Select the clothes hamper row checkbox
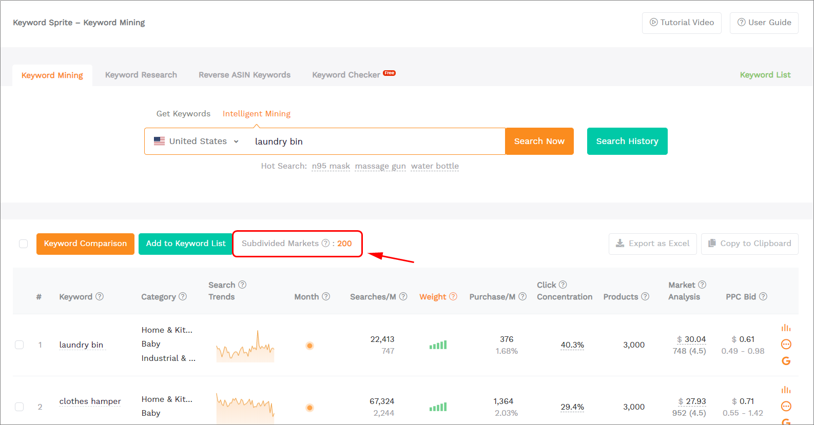 [20, 407]
